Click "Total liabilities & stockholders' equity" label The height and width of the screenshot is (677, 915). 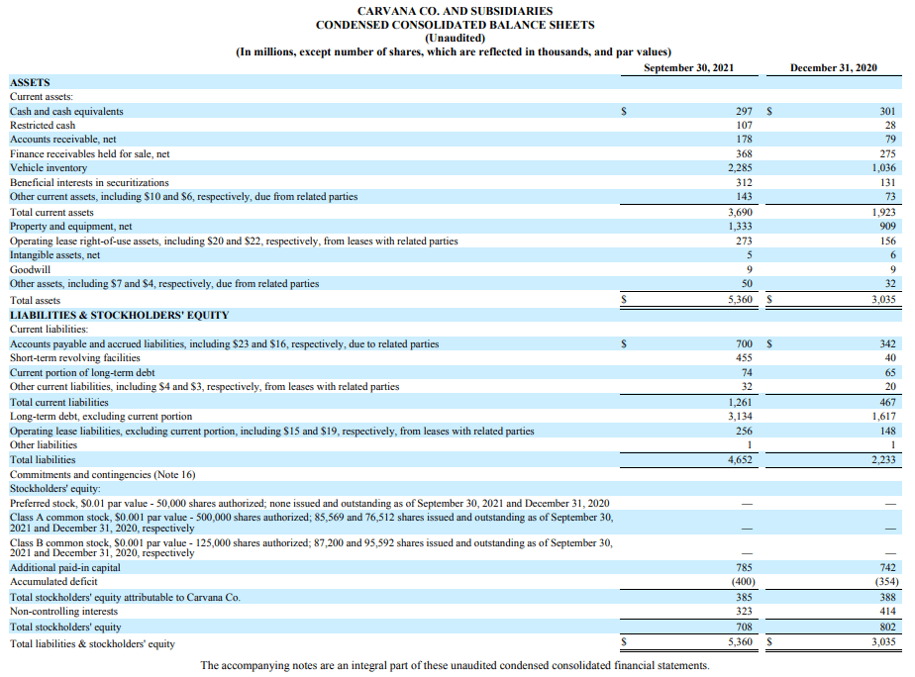click(92, 644)
